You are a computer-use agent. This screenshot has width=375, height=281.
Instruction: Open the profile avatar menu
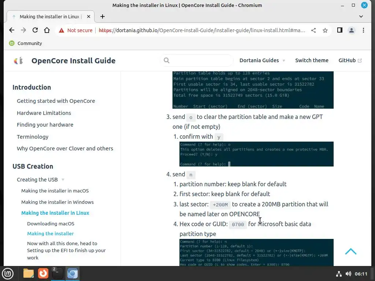pyautogui.click(x=352, y=30)
